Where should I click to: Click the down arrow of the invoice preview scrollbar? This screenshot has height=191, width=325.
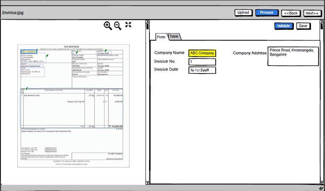(x=147, y=182)
